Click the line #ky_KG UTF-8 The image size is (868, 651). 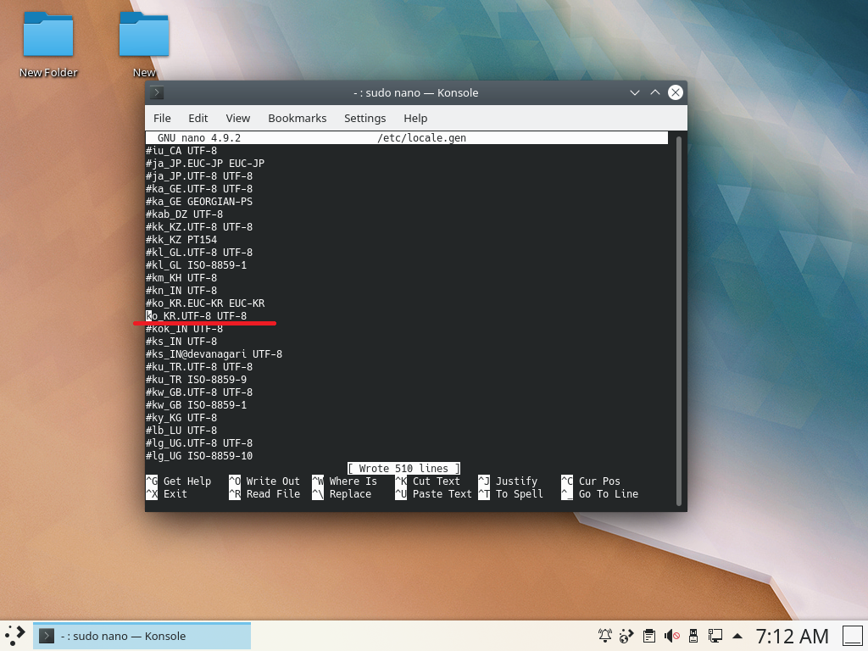click(181, 418)
